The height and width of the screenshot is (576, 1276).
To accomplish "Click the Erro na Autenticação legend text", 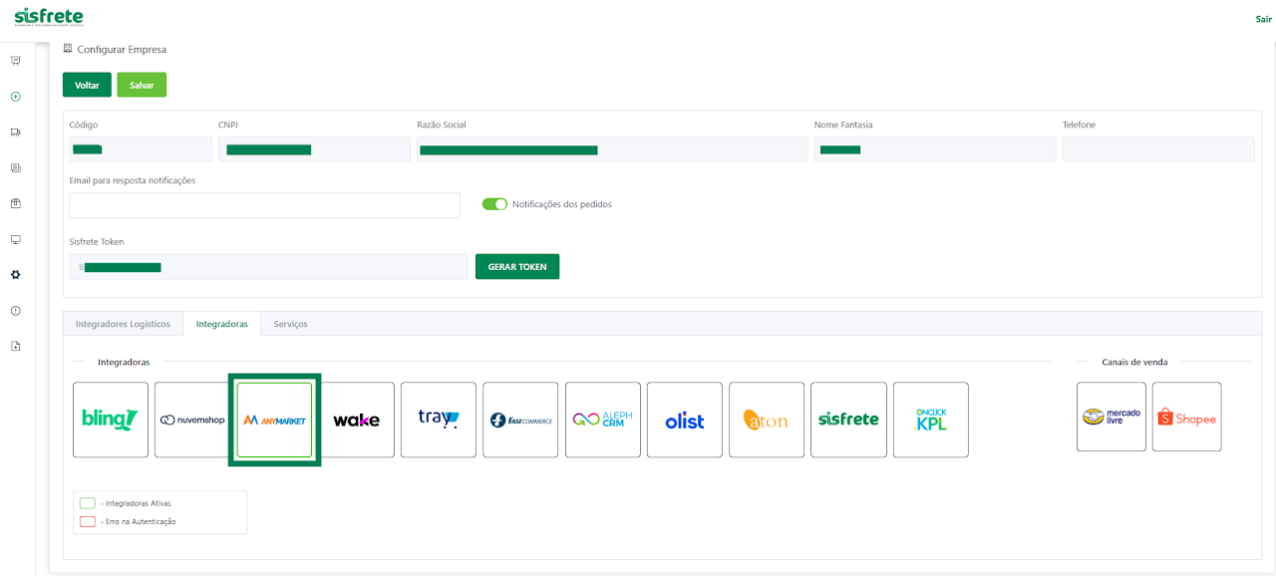I will click(x=139, y=521).
